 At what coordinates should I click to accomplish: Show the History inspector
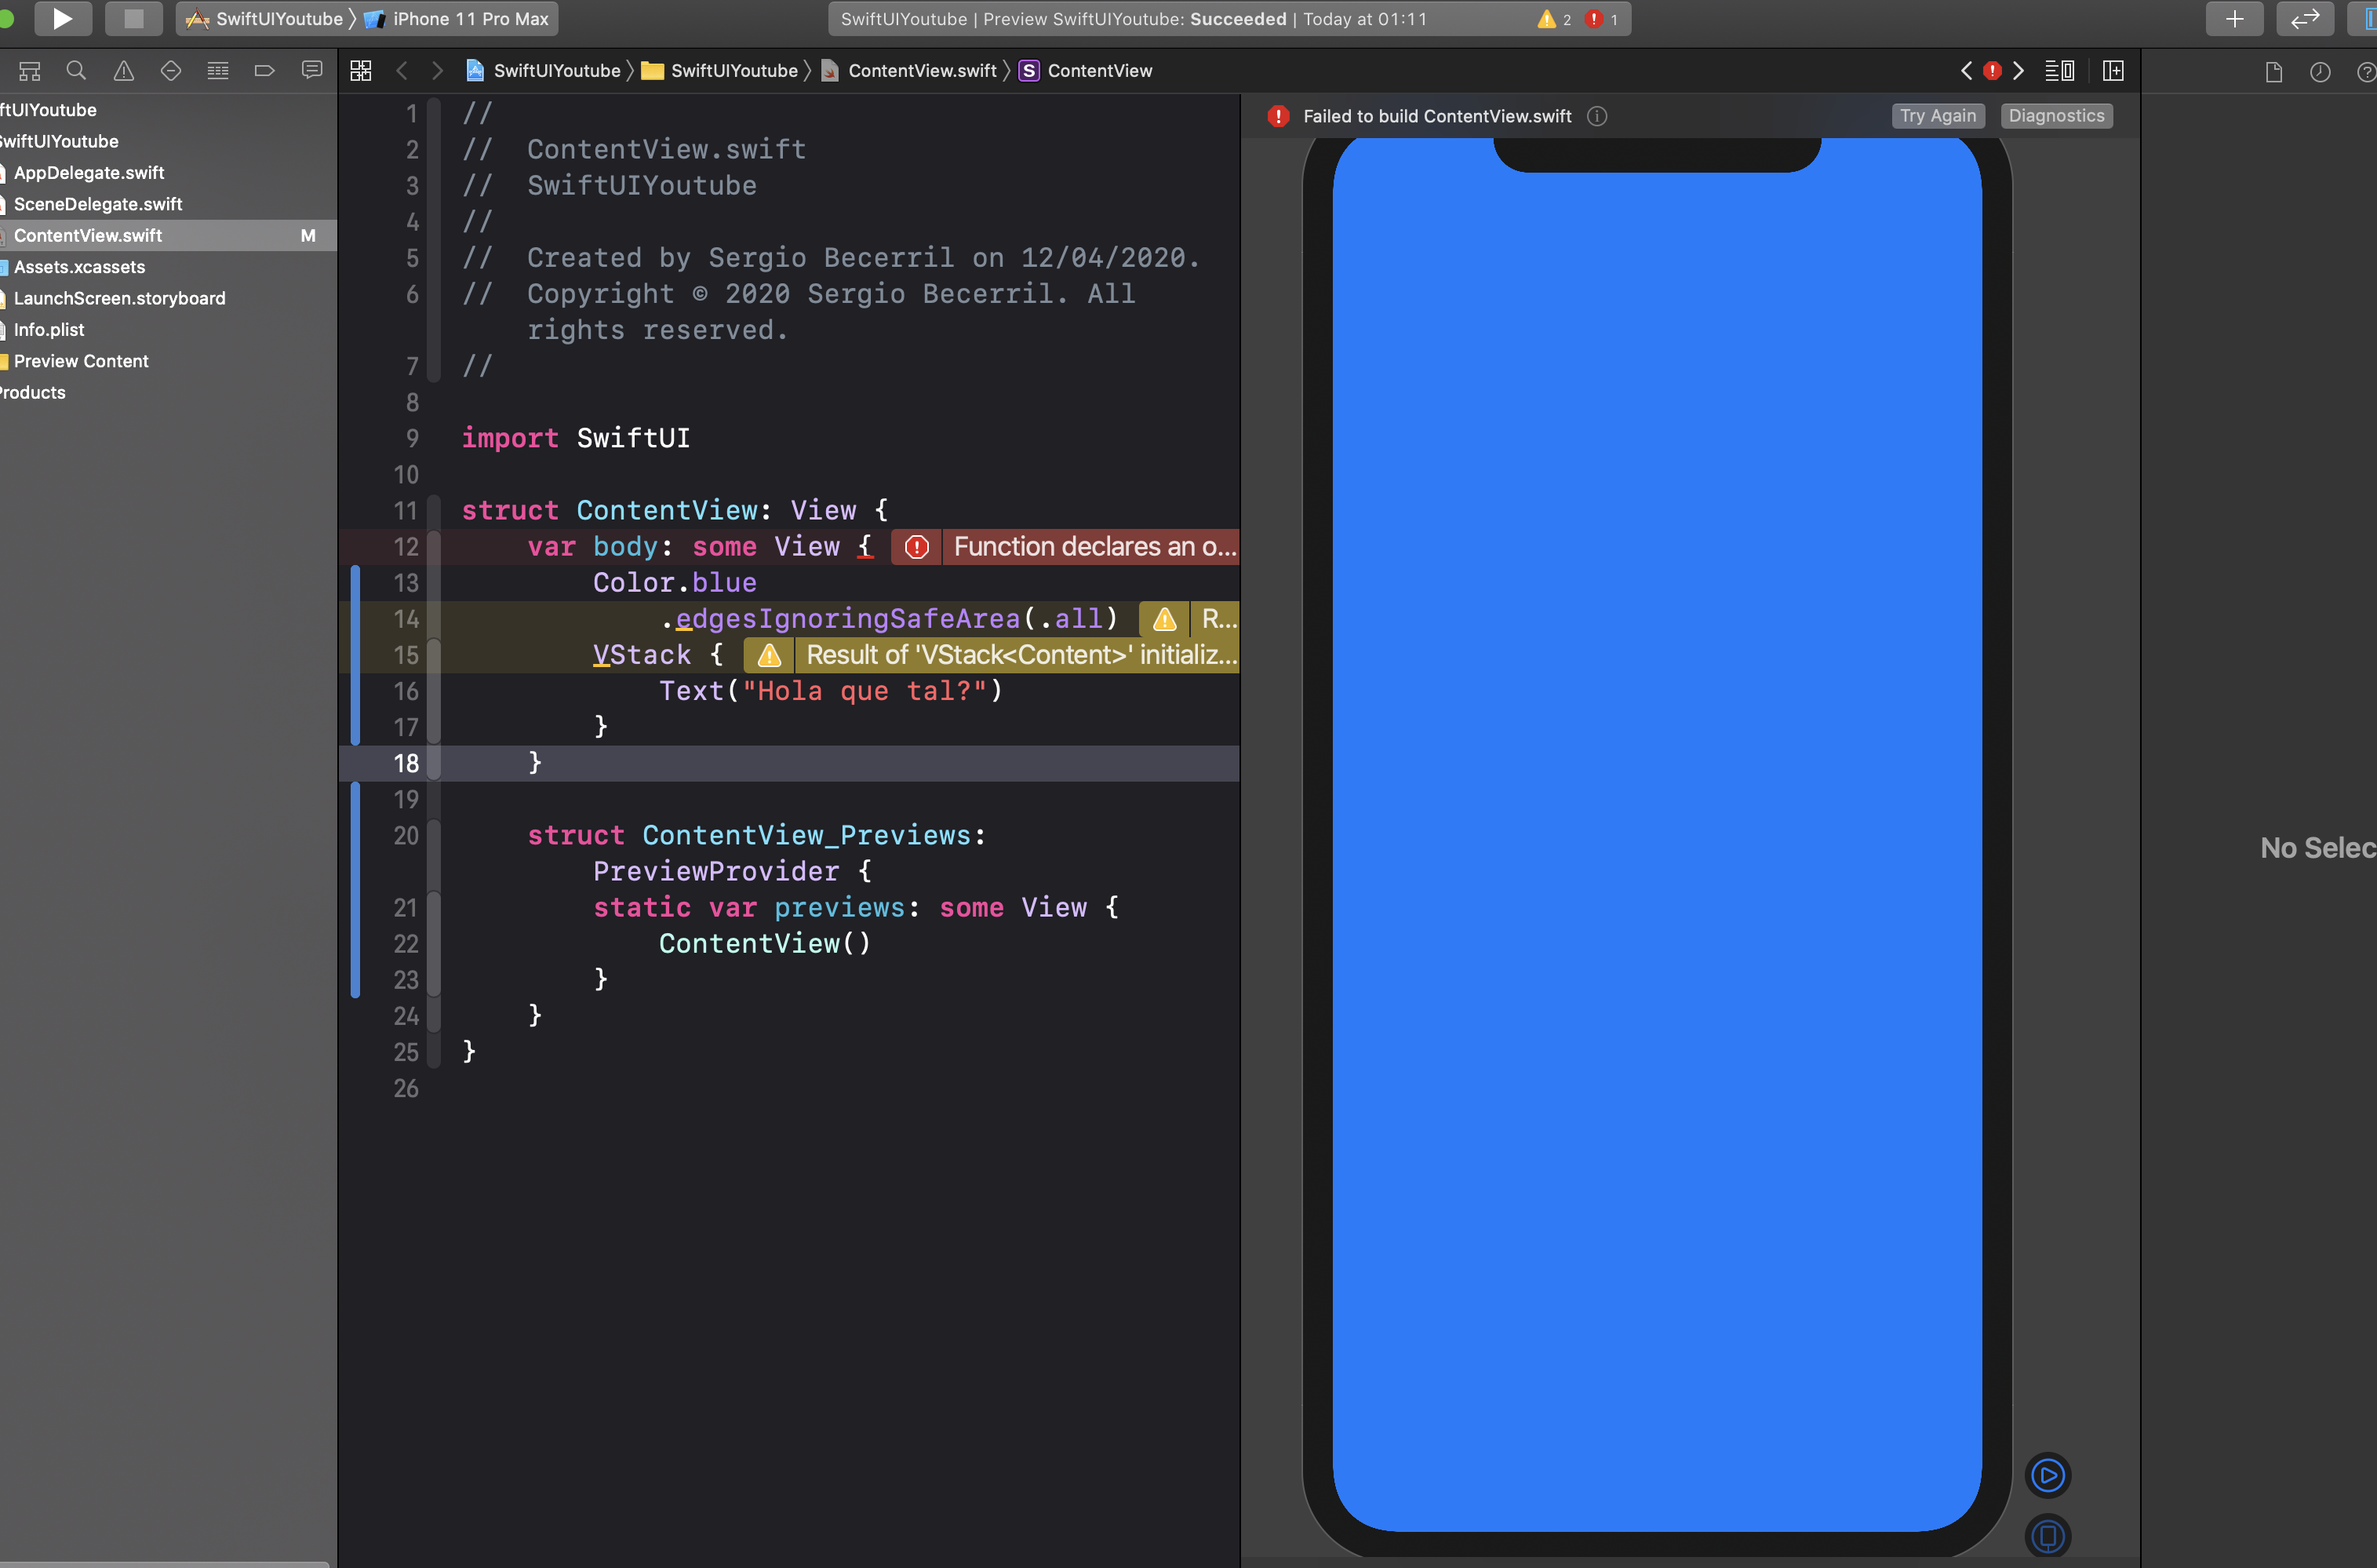[x=2320, y=72]
